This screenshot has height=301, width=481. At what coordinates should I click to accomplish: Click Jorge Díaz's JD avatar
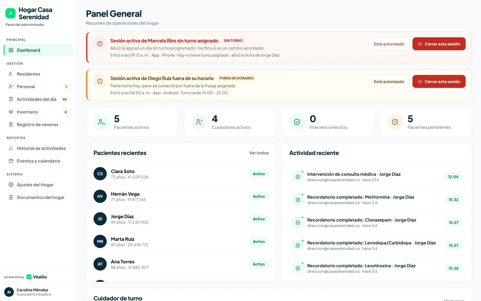point(100,219)
